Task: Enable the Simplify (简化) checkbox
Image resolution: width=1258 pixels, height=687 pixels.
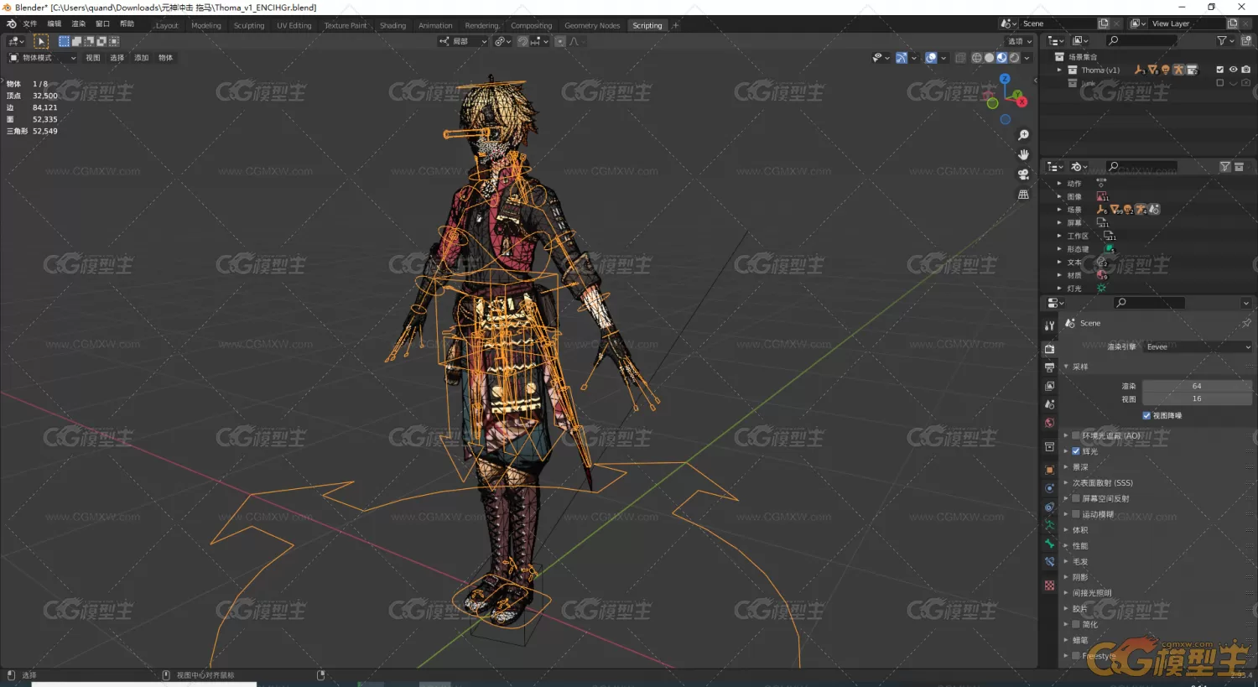Action: 1076,624
